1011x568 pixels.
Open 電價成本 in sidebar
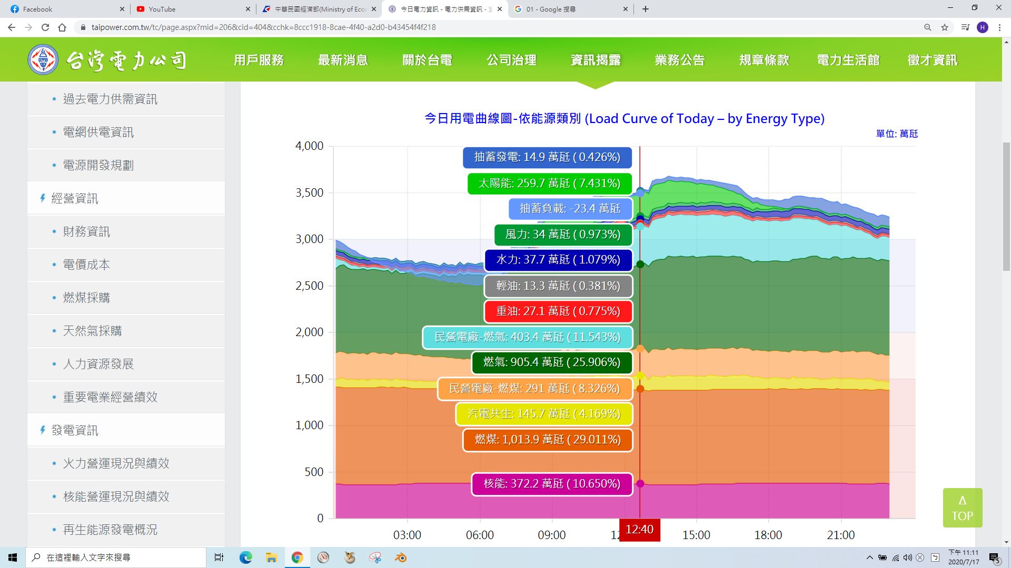(126, 265)
